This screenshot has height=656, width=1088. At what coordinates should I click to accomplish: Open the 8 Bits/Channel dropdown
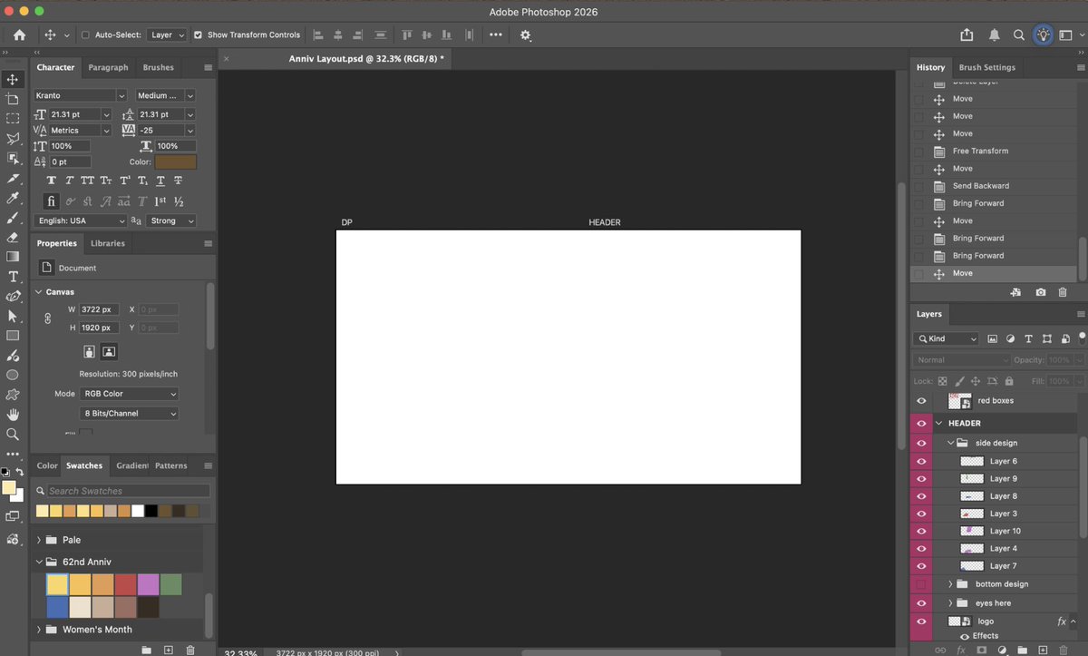click(128, 413)
